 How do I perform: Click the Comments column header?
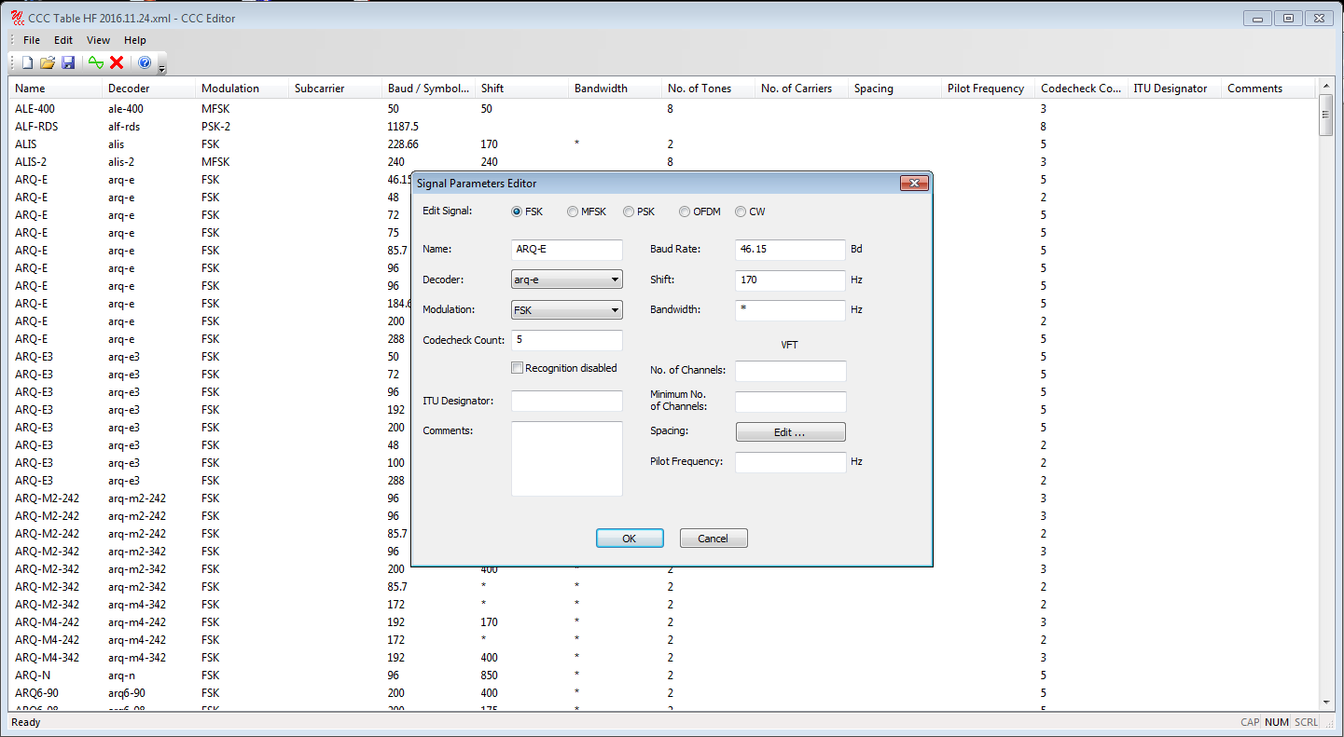pos(1268,89)
